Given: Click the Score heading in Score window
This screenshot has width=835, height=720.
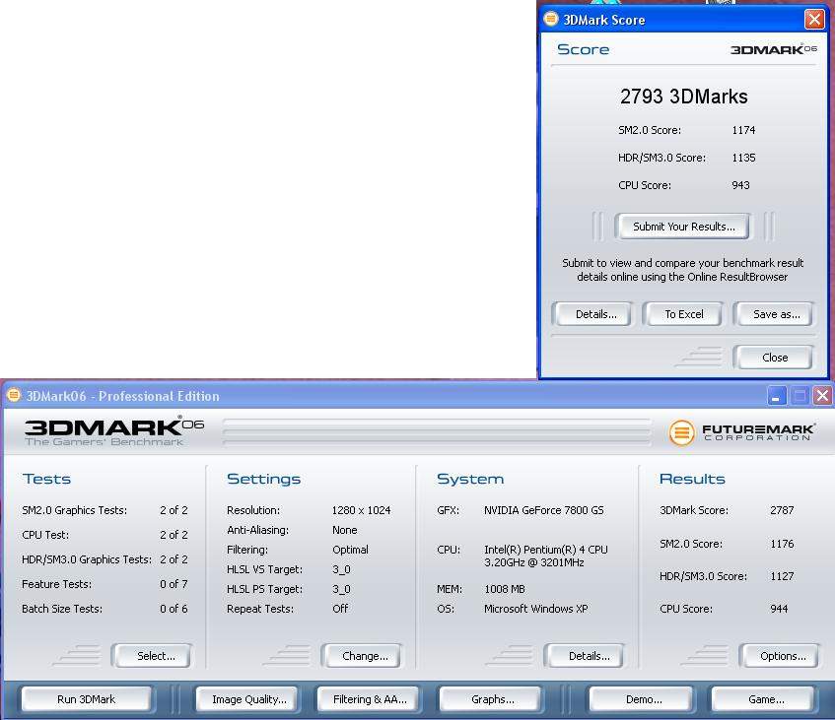Looking at the screenshot, I should 583,49.
